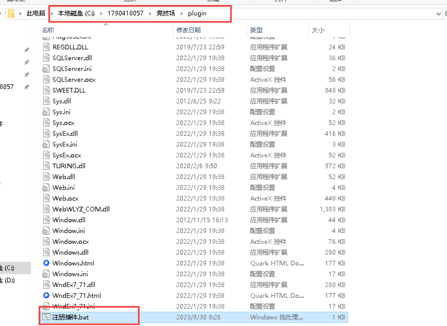Click the SQLServer.ini config file icon

click(46, 69)
